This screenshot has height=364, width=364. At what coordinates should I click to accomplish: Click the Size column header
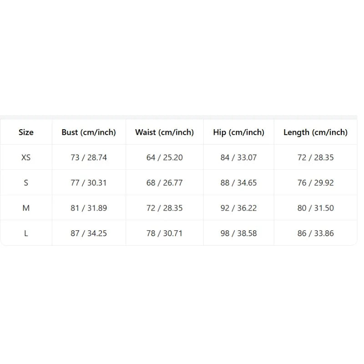pos(26,132)
